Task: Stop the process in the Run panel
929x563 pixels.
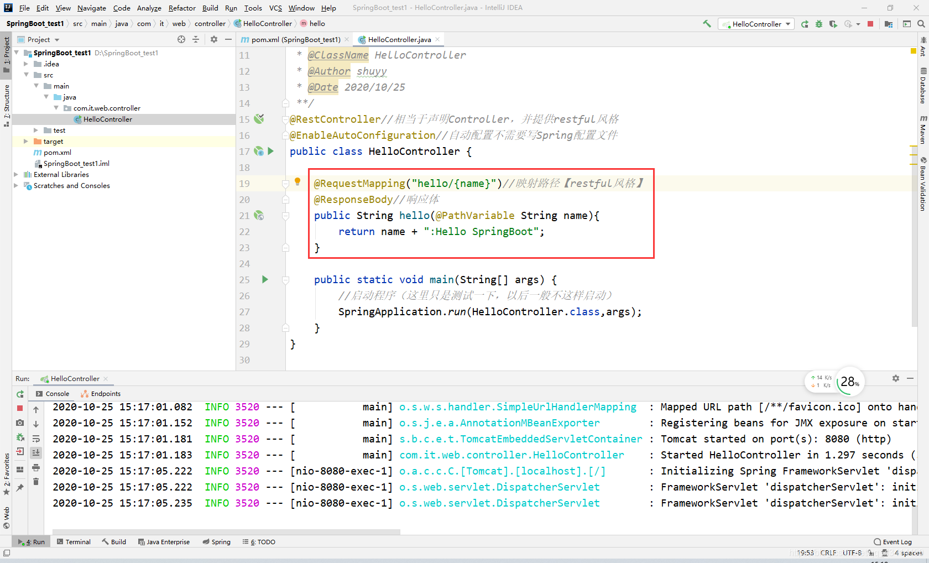Action: [20, 408]
